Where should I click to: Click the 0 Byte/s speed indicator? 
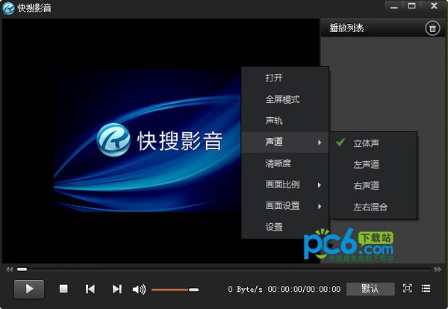(245, 290)
